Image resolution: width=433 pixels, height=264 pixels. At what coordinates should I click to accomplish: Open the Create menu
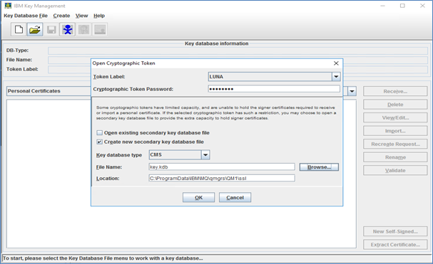(x=61, y=16)
